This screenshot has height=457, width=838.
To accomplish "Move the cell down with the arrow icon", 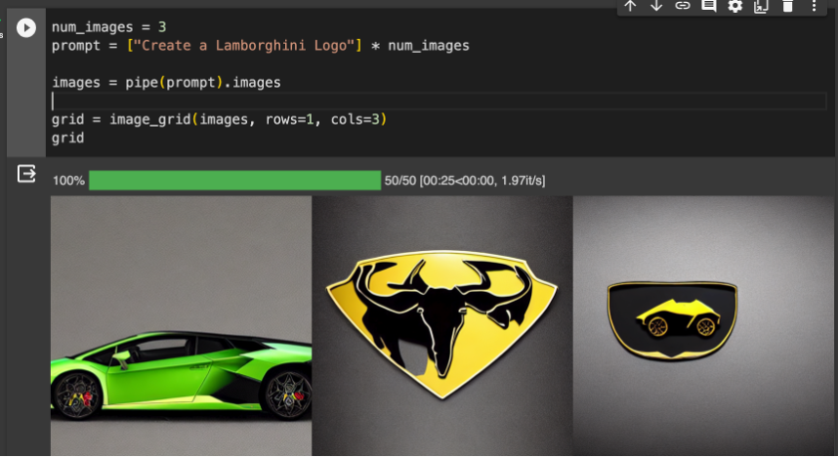I will tap(656, 6).
